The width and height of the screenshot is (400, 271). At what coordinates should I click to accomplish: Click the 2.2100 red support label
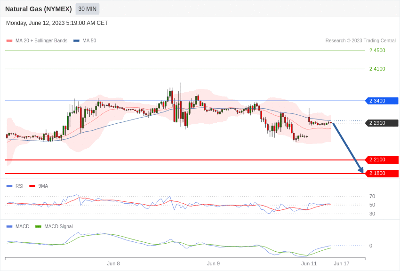coord(382,159)
